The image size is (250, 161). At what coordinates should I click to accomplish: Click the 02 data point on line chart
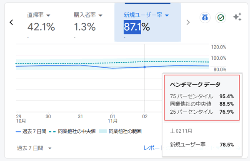pyautogui.click(x=145, y=67)
